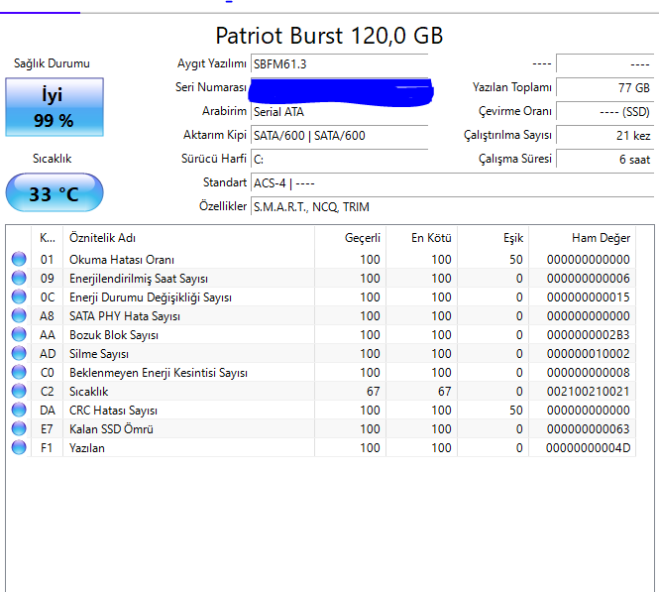659x592 pixels.
Task: Select the Bozuk Blok Sayısı attribute name
Action: tap(114, 335)
